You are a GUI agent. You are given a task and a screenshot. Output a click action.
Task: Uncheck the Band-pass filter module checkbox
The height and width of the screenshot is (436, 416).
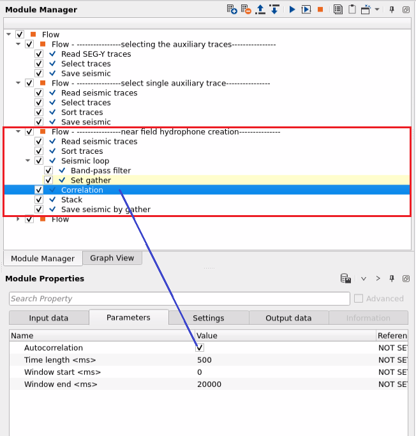(48, 170)
